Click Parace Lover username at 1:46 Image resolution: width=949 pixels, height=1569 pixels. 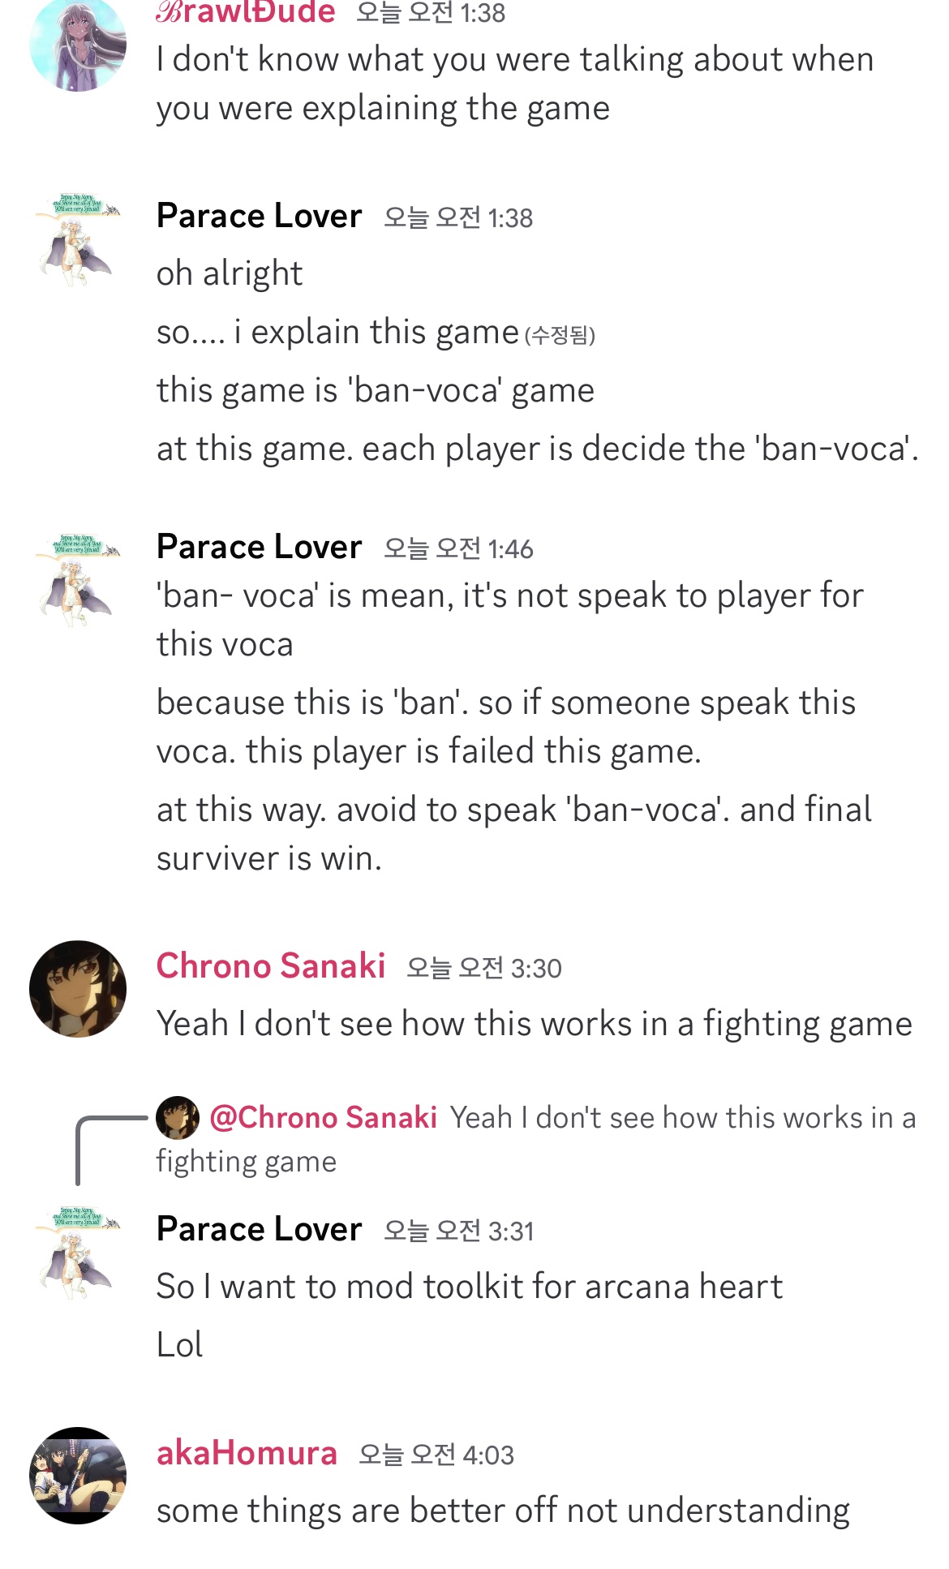pos(259,547)
